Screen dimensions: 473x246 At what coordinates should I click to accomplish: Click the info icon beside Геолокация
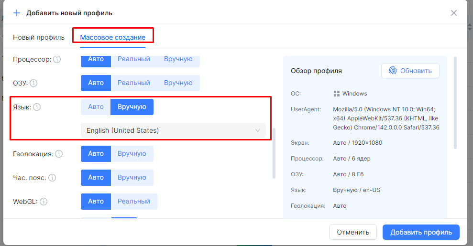(59, 154)
